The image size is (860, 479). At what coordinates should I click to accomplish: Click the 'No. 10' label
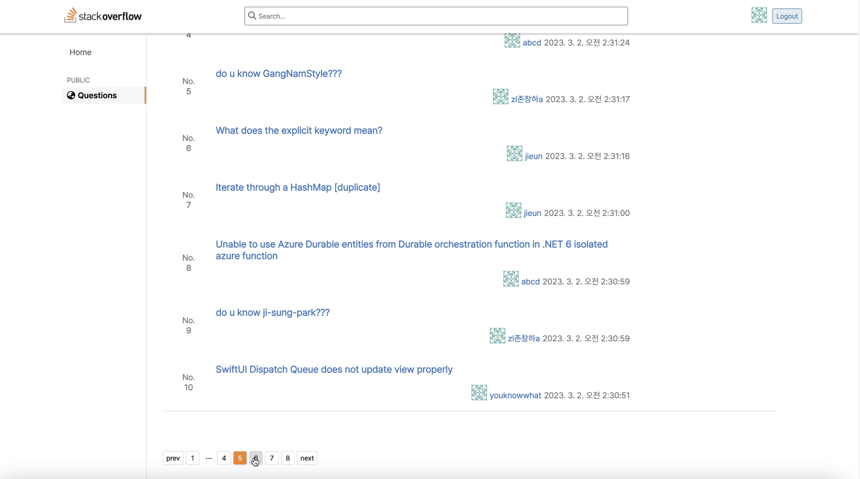189,382
